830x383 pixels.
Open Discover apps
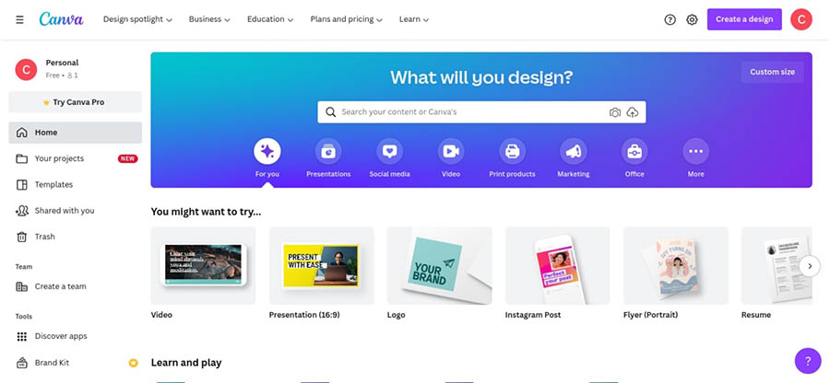pos(76,336)
